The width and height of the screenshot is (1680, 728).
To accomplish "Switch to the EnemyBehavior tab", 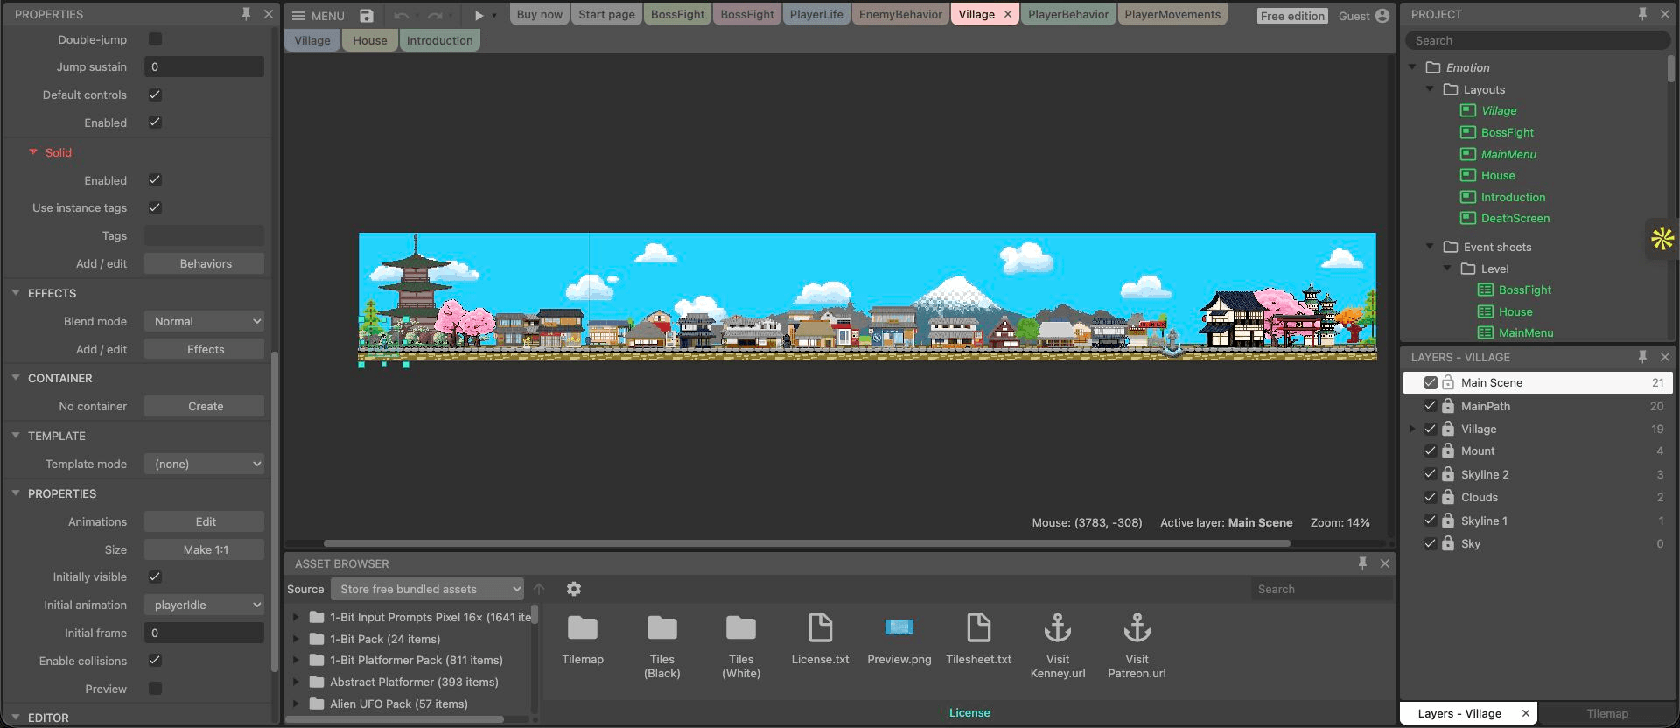I will 900,14.
